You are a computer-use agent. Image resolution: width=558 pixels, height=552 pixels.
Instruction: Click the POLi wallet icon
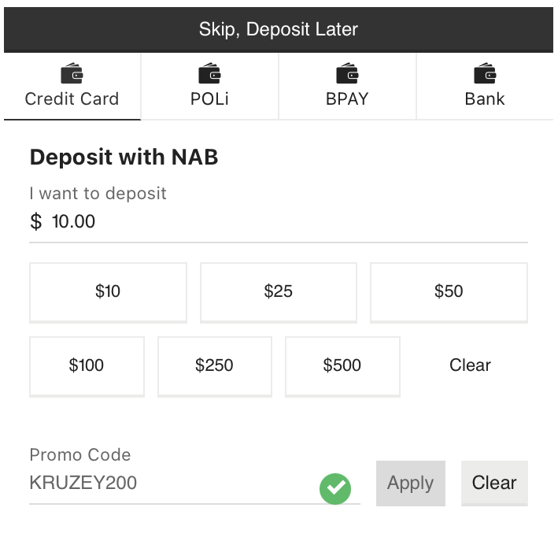209,73
